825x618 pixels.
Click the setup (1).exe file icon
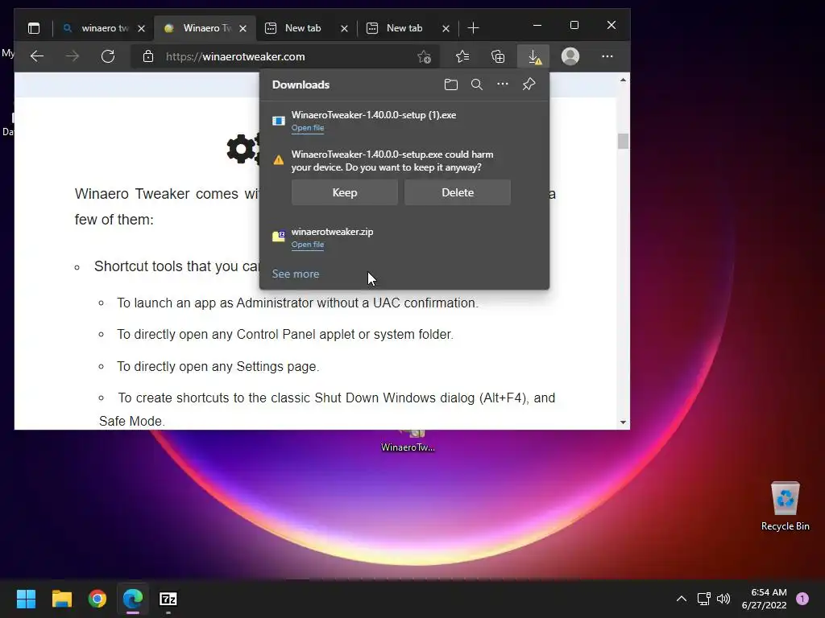pyautogui.click(x=278, y=121)
